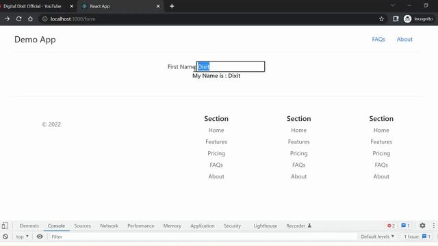Image resolution: width=438 pixels, height=246 pixels.
Task: Open Home in last footer Section
Action: (x=381, y=131)
